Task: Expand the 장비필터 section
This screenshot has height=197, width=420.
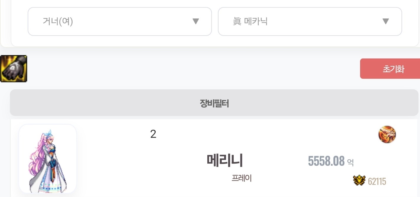Action: click(214, 103)
